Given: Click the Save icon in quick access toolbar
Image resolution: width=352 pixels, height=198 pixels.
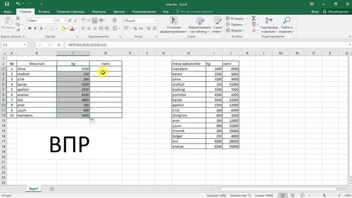Looking at the screenshot, I should (x=7, y=4).
